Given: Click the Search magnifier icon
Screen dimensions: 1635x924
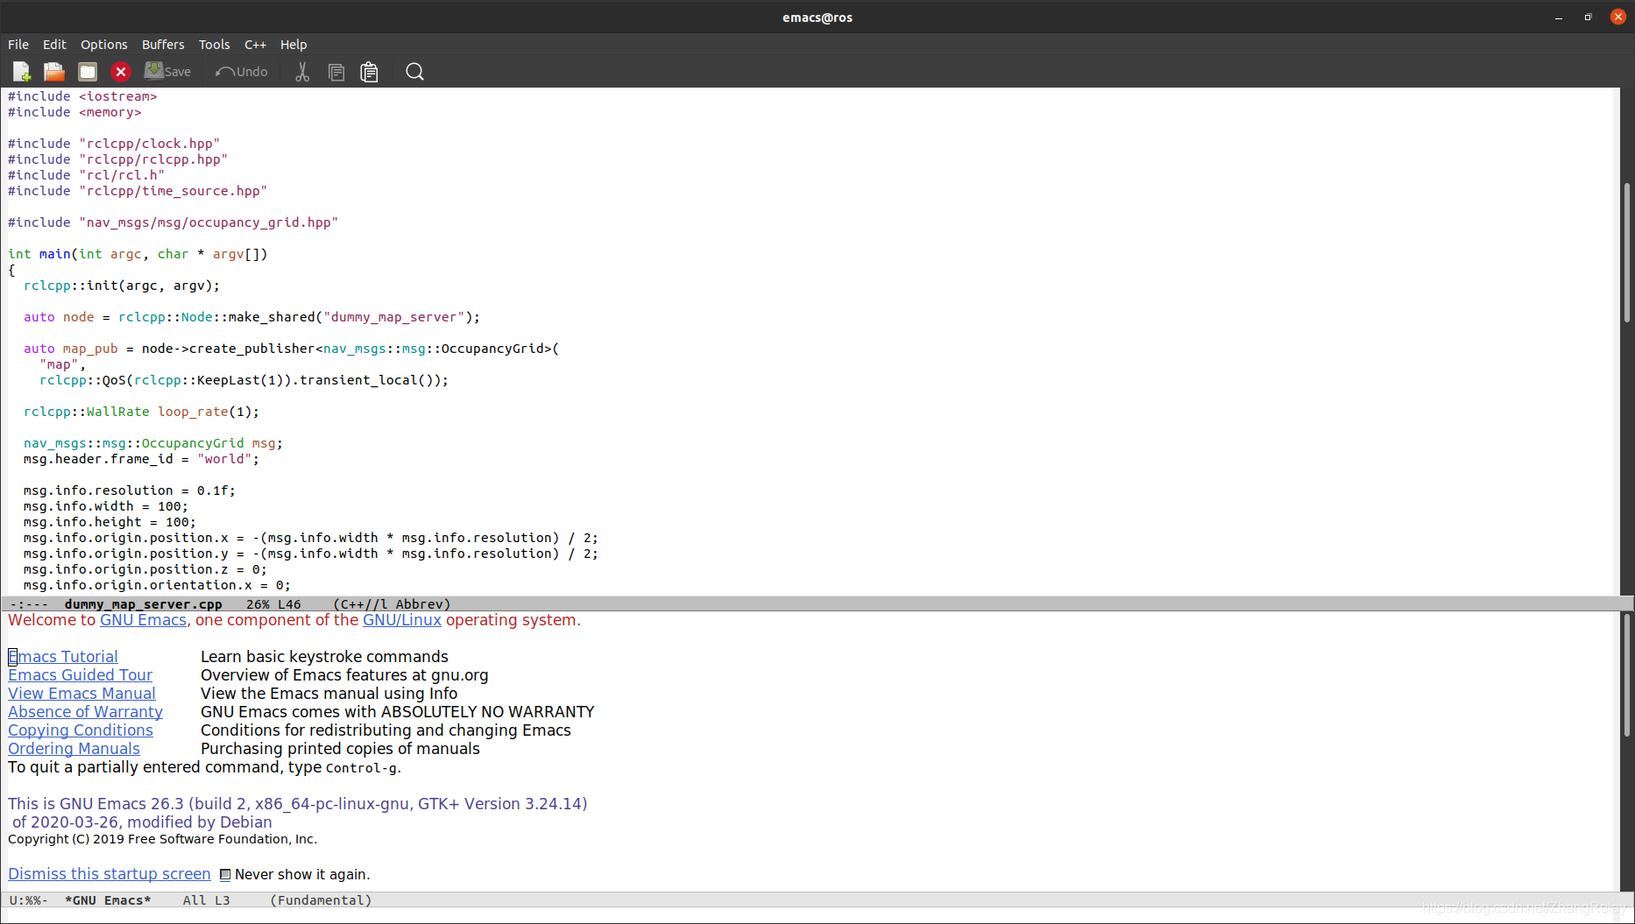Looking at the screenshot, I should coord(414,72).
